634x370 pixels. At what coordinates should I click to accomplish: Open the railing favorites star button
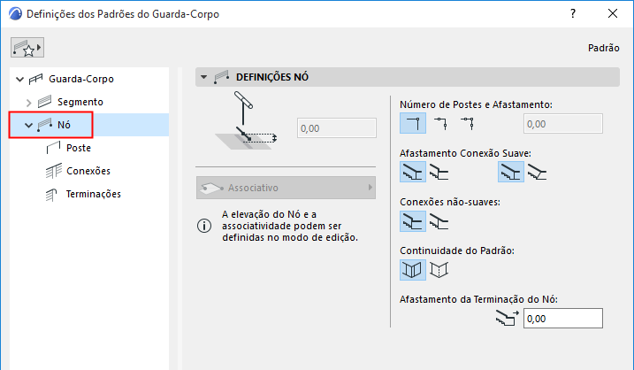[26, 47]
